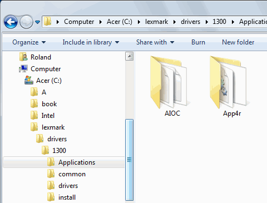The height and width of the screenshot is (203, 267).
Task: Select Computer in the navigation tree
Action: pyautogui.click(x=46, y=69)
